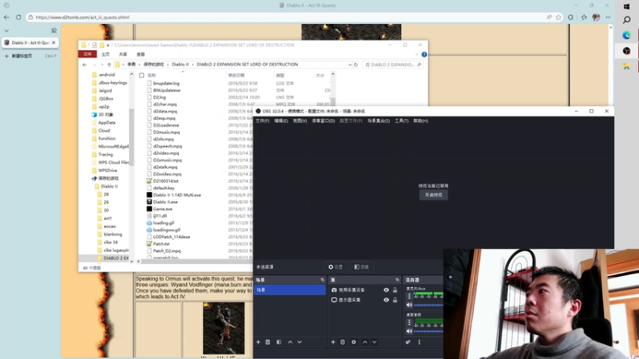This screenshot has height=359, width=639.
Task: Open OBS View menu 视图(V)
Action: click(x=300, y=121)
